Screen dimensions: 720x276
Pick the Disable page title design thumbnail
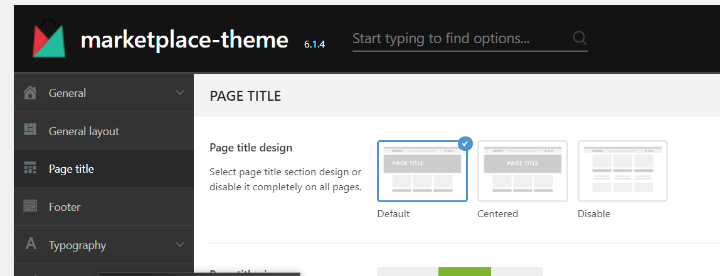pyautogui.click(x=622, y=171)
